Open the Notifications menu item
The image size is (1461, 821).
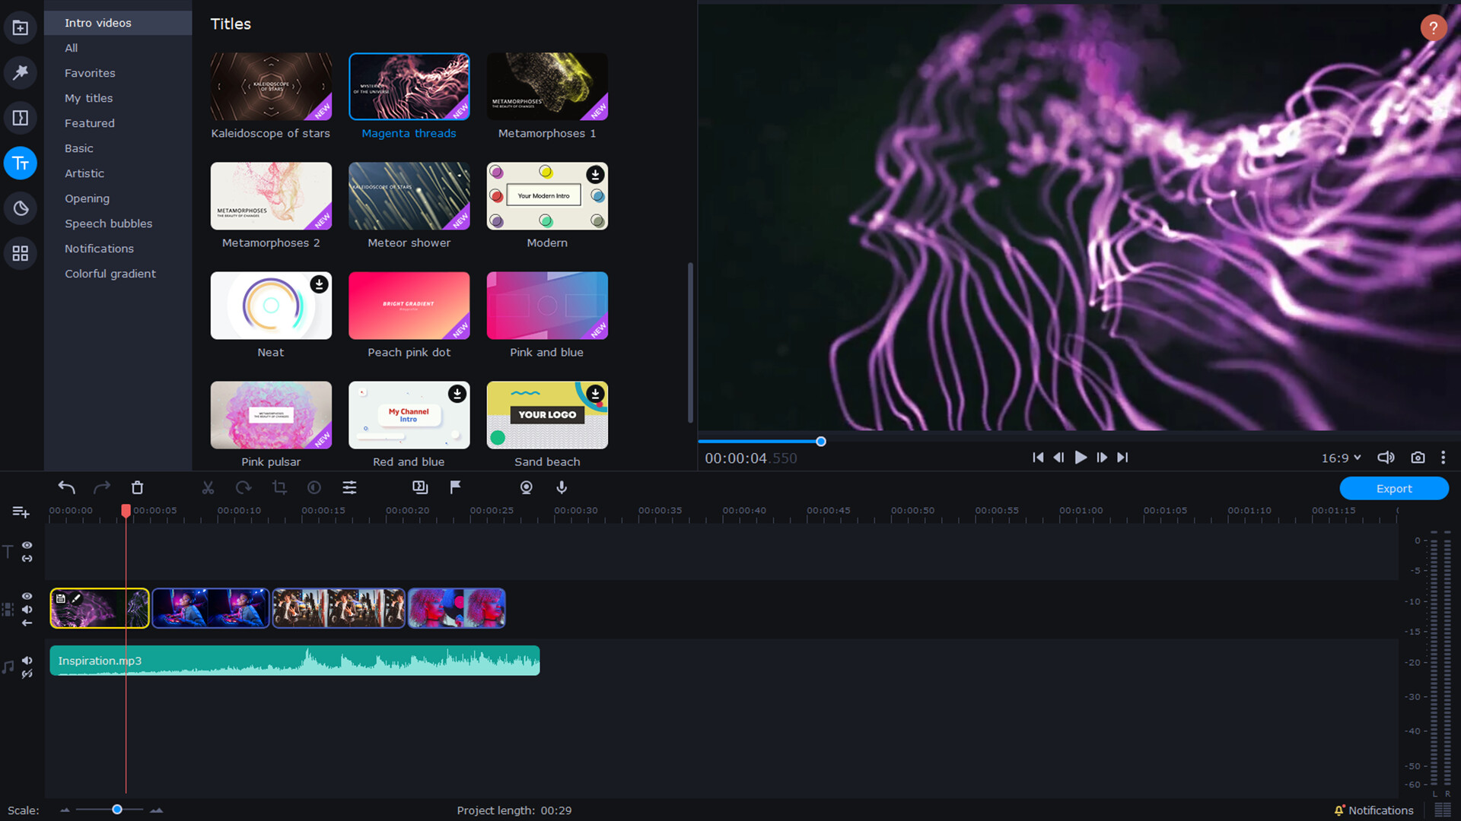[x=100, y=249]
